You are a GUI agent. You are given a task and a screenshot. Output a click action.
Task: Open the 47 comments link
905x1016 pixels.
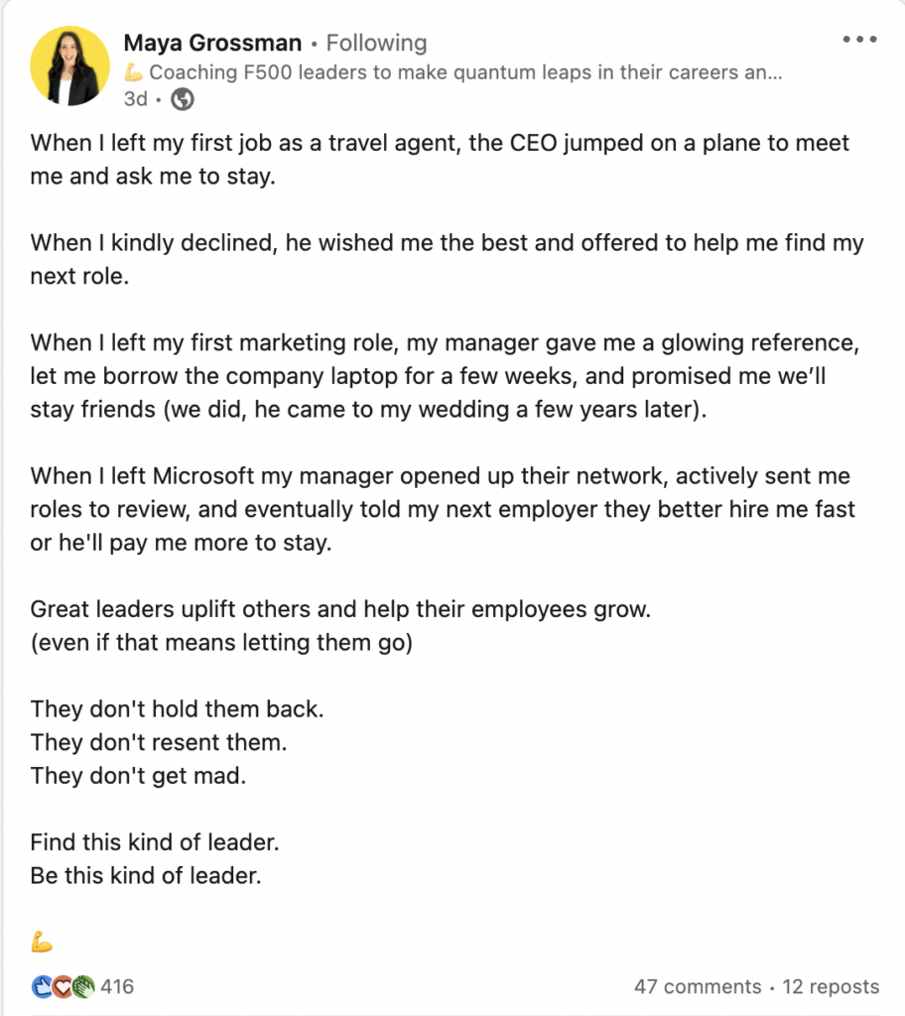pyautogui.click(x=698, y=986)
